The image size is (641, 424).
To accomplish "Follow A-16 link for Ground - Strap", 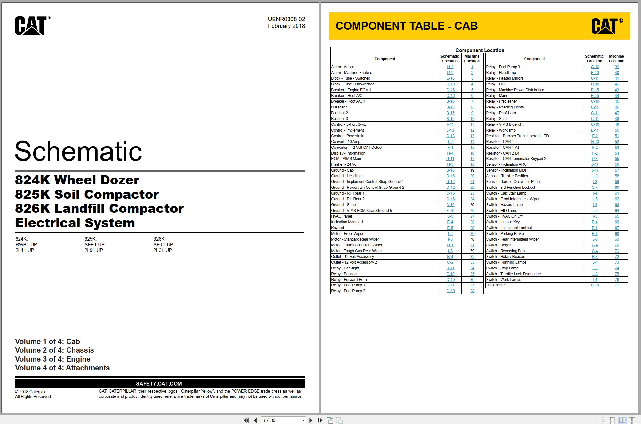I will pyautogui.click(x=450, y=205).
